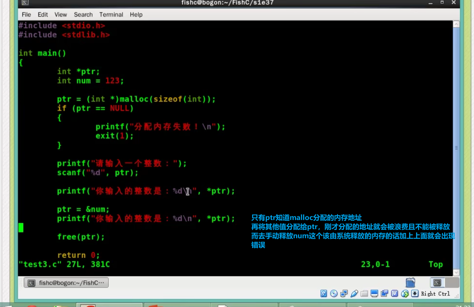Click on the 'exit(1);' statement

[114, 136]
